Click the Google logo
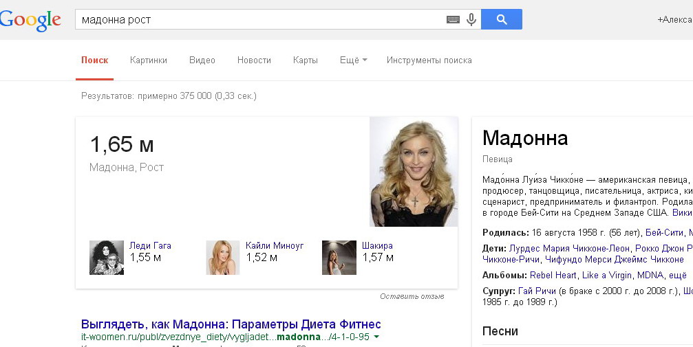 point(30,20)
